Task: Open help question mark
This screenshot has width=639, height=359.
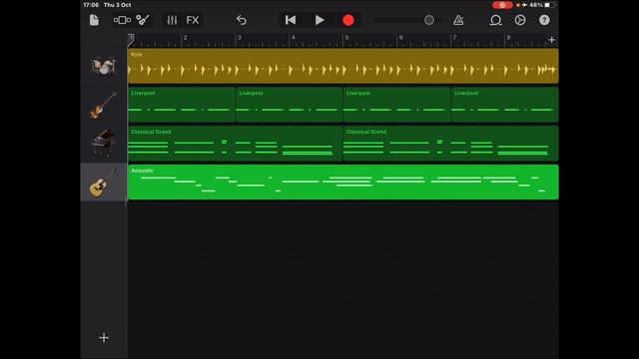Action: tap(544, 20)
